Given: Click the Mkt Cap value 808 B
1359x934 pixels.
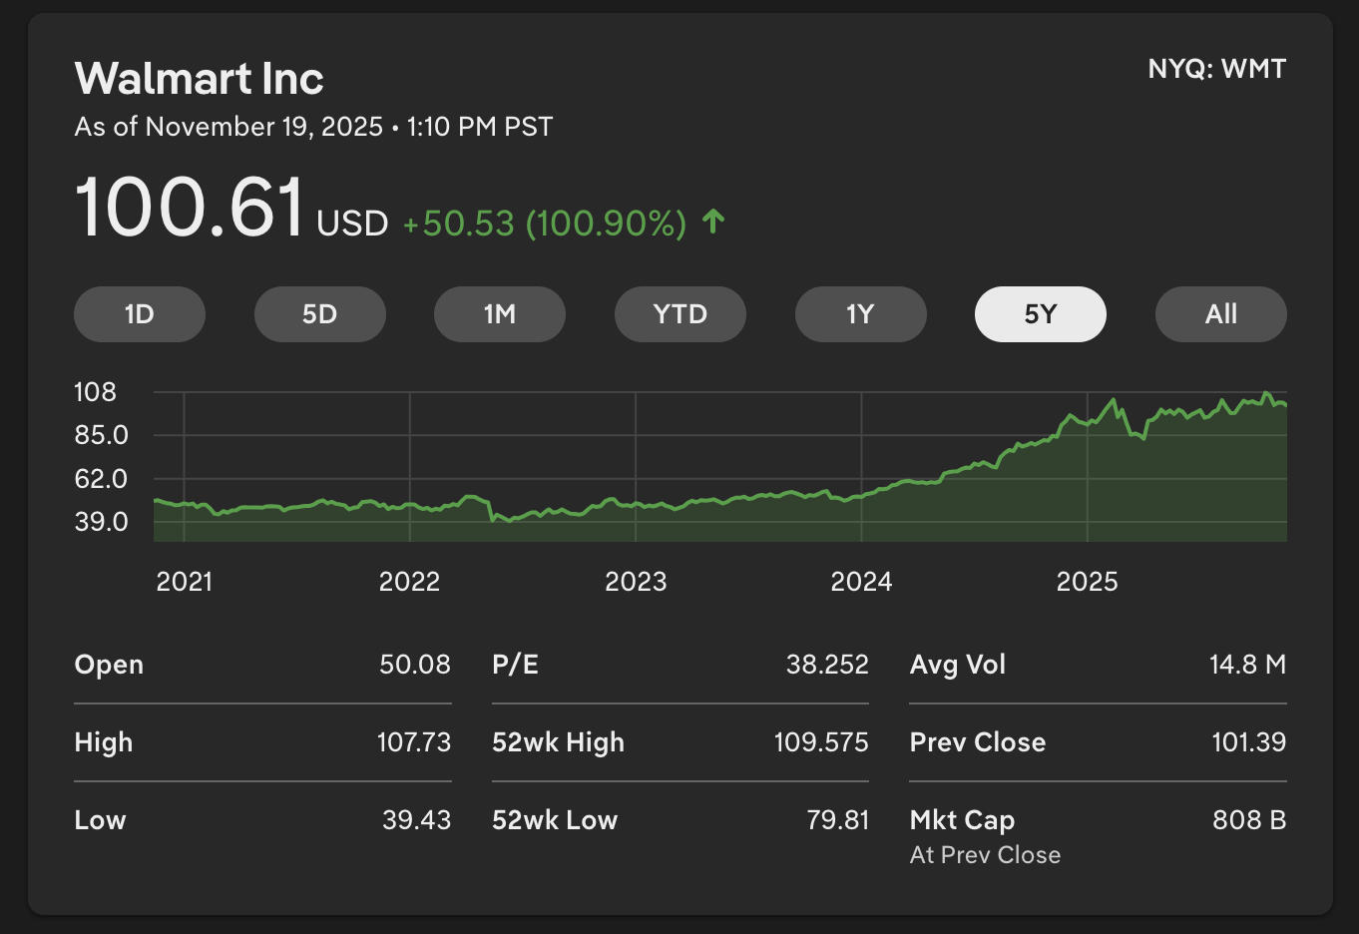Looking at the screenshot, I should pos(1248,820).
